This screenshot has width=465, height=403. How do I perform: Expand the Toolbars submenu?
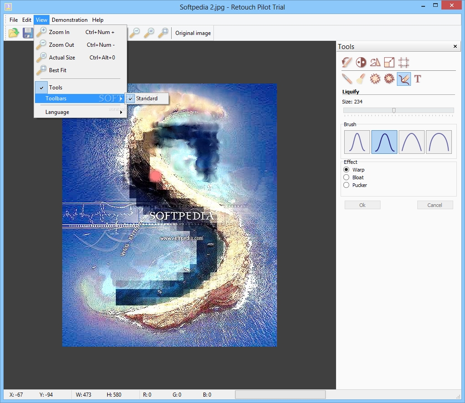(x=80, y=98)
